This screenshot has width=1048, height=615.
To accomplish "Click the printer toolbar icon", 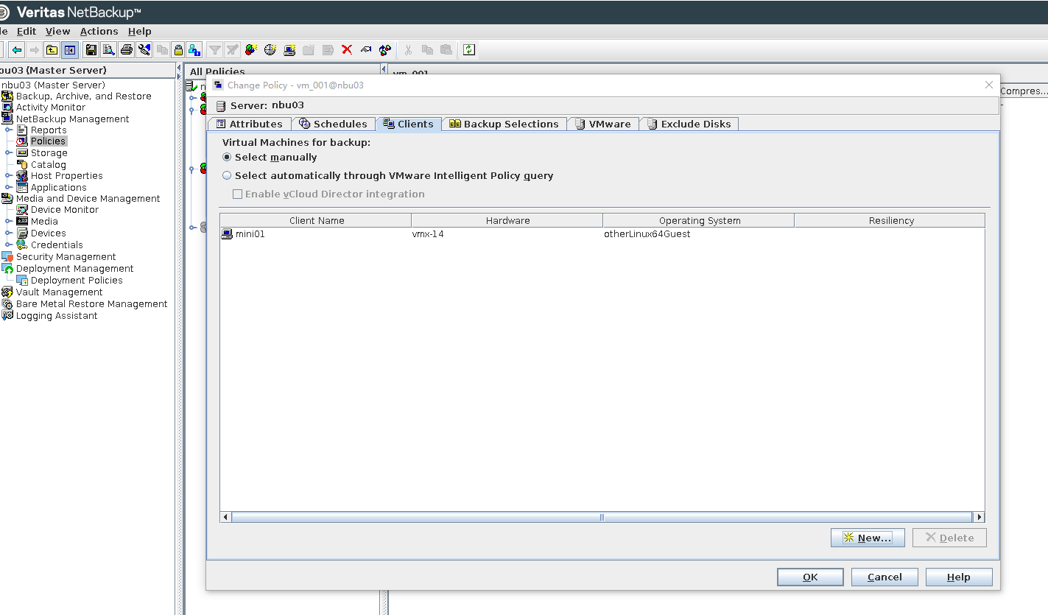I will 126,50.
